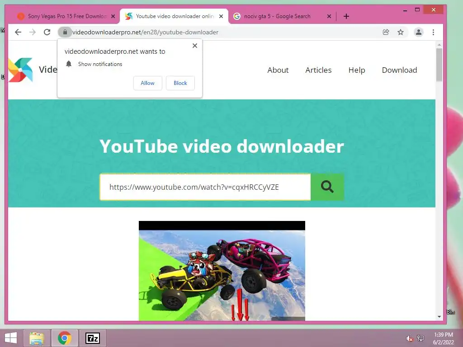Open the About page
Screen dimensions: 463x347
coord(278,70)
